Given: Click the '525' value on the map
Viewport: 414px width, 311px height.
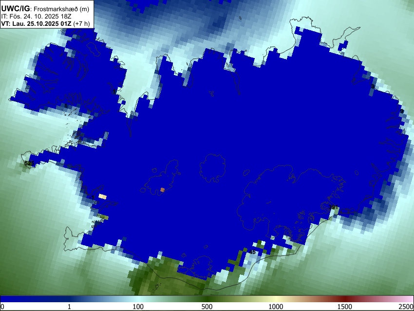Looking at the screenshot, I should pyautogui.click(x=29, y=164).
